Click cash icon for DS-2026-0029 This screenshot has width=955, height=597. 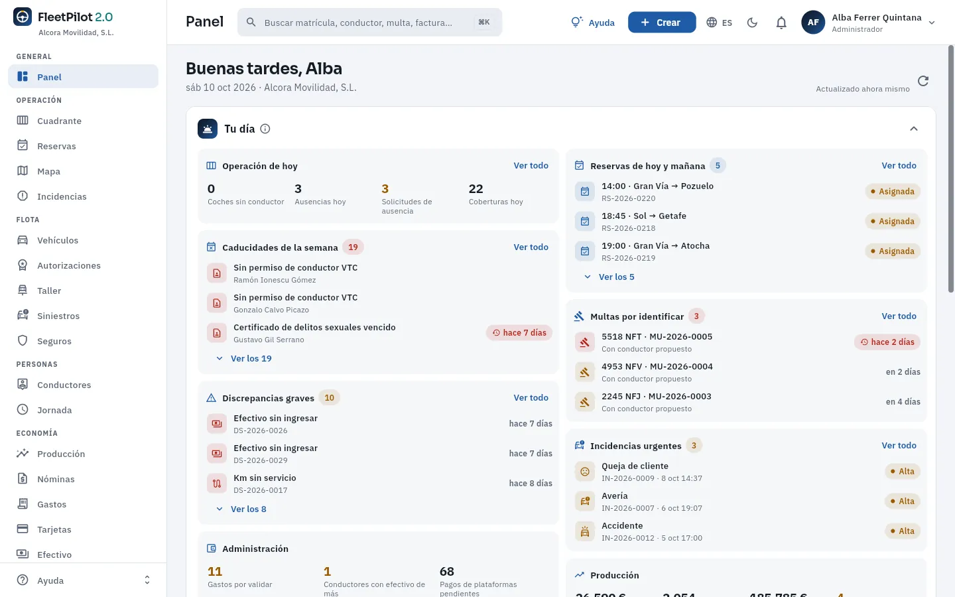[x=217, y=454]
